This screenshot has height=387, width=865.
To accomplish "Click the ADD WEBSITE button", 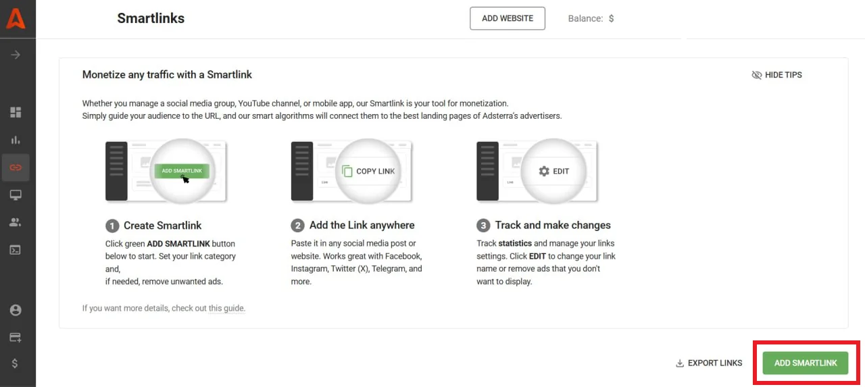I will [507, 18].
